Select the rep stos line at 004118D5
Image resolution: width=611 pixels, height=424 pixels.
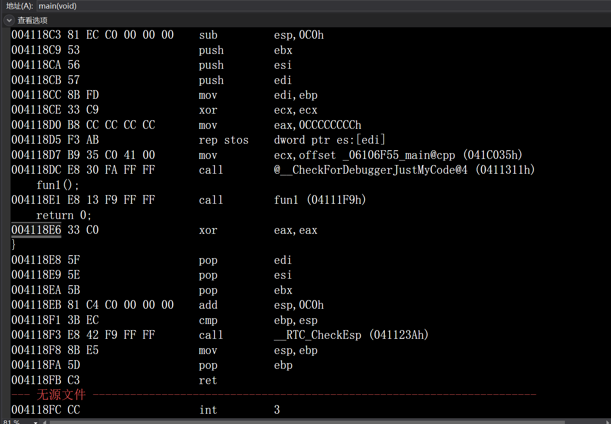pos(198,140)
